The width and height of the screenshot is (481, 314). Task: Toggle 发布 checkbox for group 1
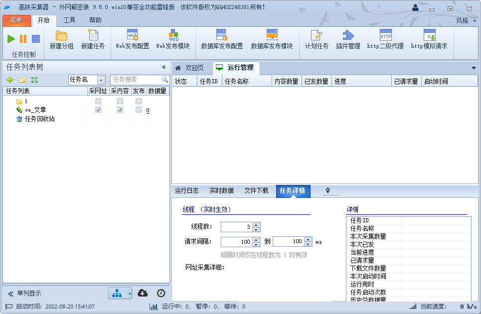(x=139, y=101)
